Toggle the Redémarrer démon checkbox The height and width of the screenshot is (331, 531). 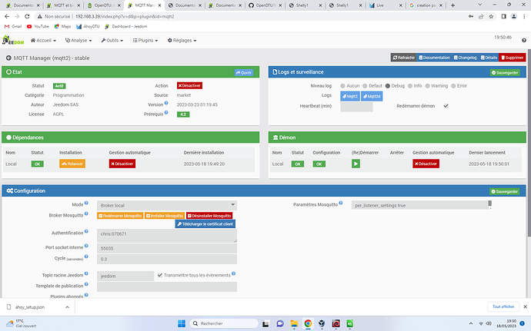pos(446,106)
